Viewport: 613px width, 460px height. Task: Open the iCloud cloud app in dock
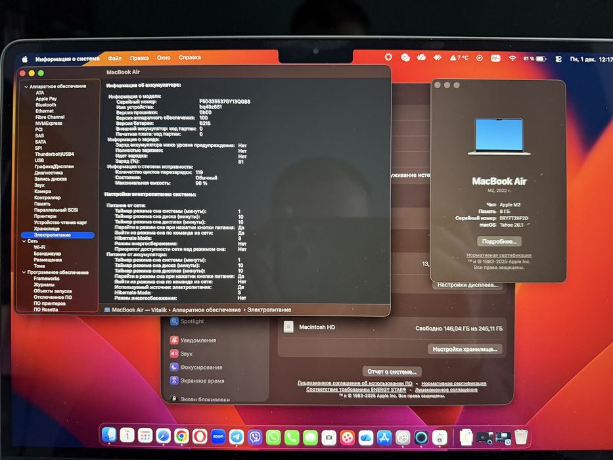click(x=365, y=438)
